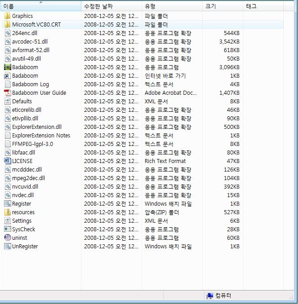Select the file name FFMPEG-lgpl-3.0
298x304 pixels.
[x=32, y=144]
